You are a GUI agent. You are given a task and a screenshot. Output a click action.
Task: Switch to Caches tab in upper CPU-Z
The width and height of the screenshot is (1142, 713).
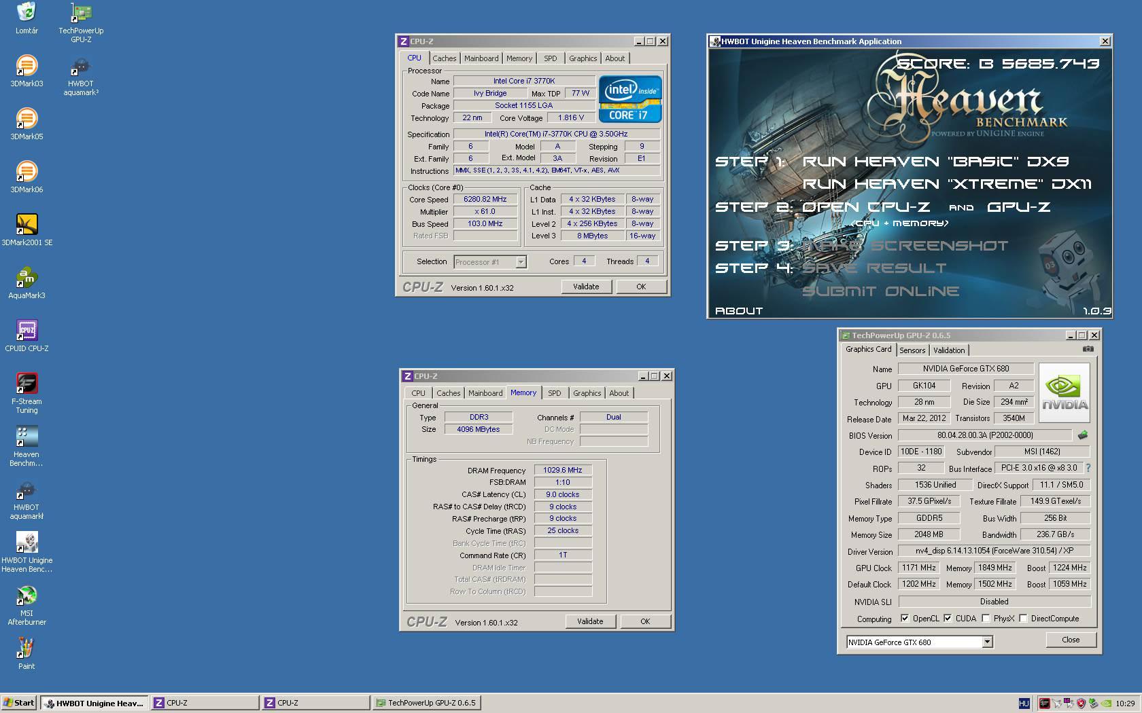pos(444,58)
